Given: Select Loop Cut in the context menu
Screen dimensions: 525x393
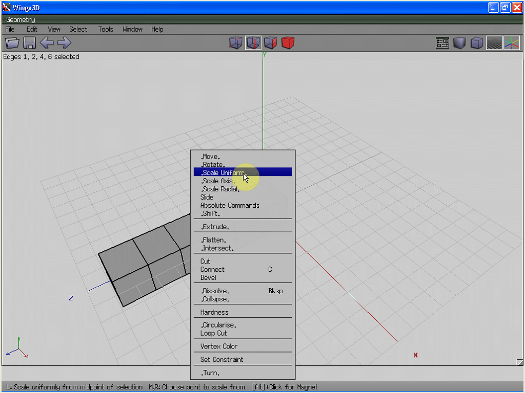Looking at the screenshot, I should pos(214,333).
